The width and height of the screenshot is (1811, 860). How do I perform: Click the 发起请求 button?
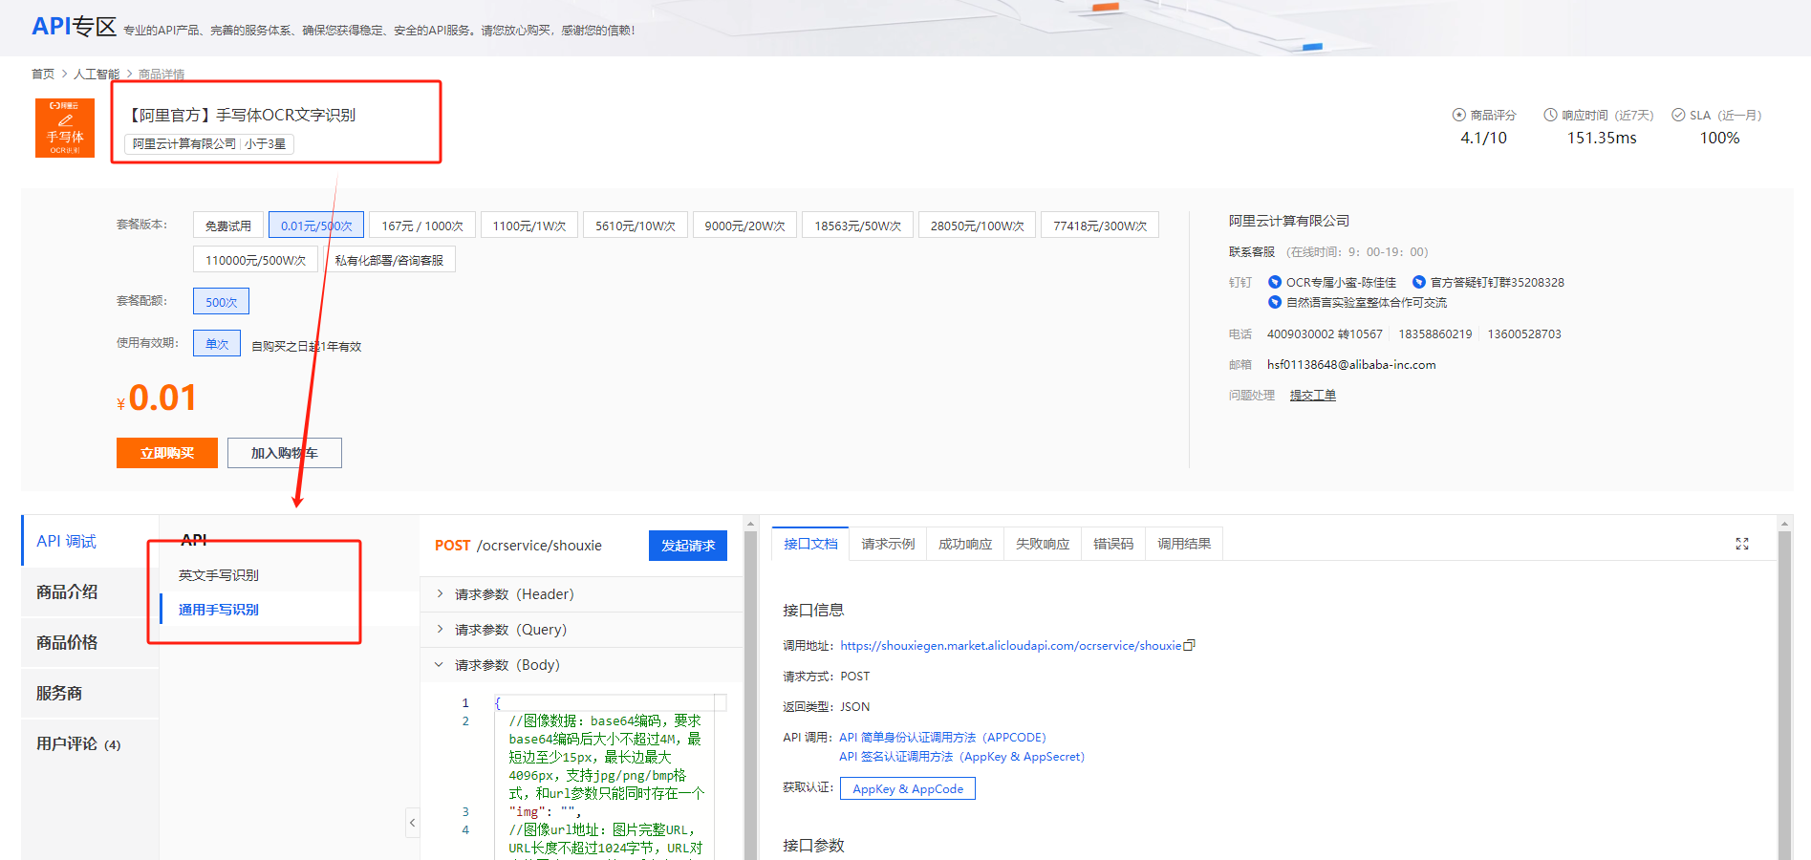(688, 546)
